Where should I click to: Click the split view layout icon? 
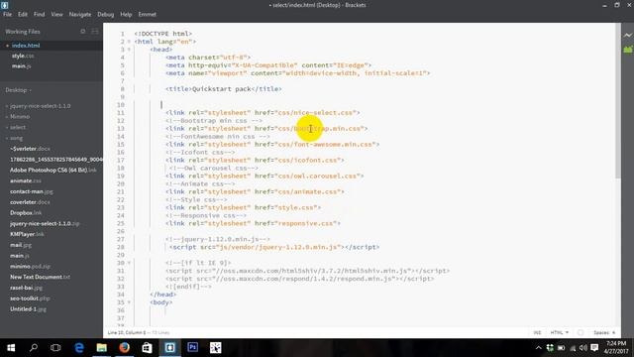95,31
